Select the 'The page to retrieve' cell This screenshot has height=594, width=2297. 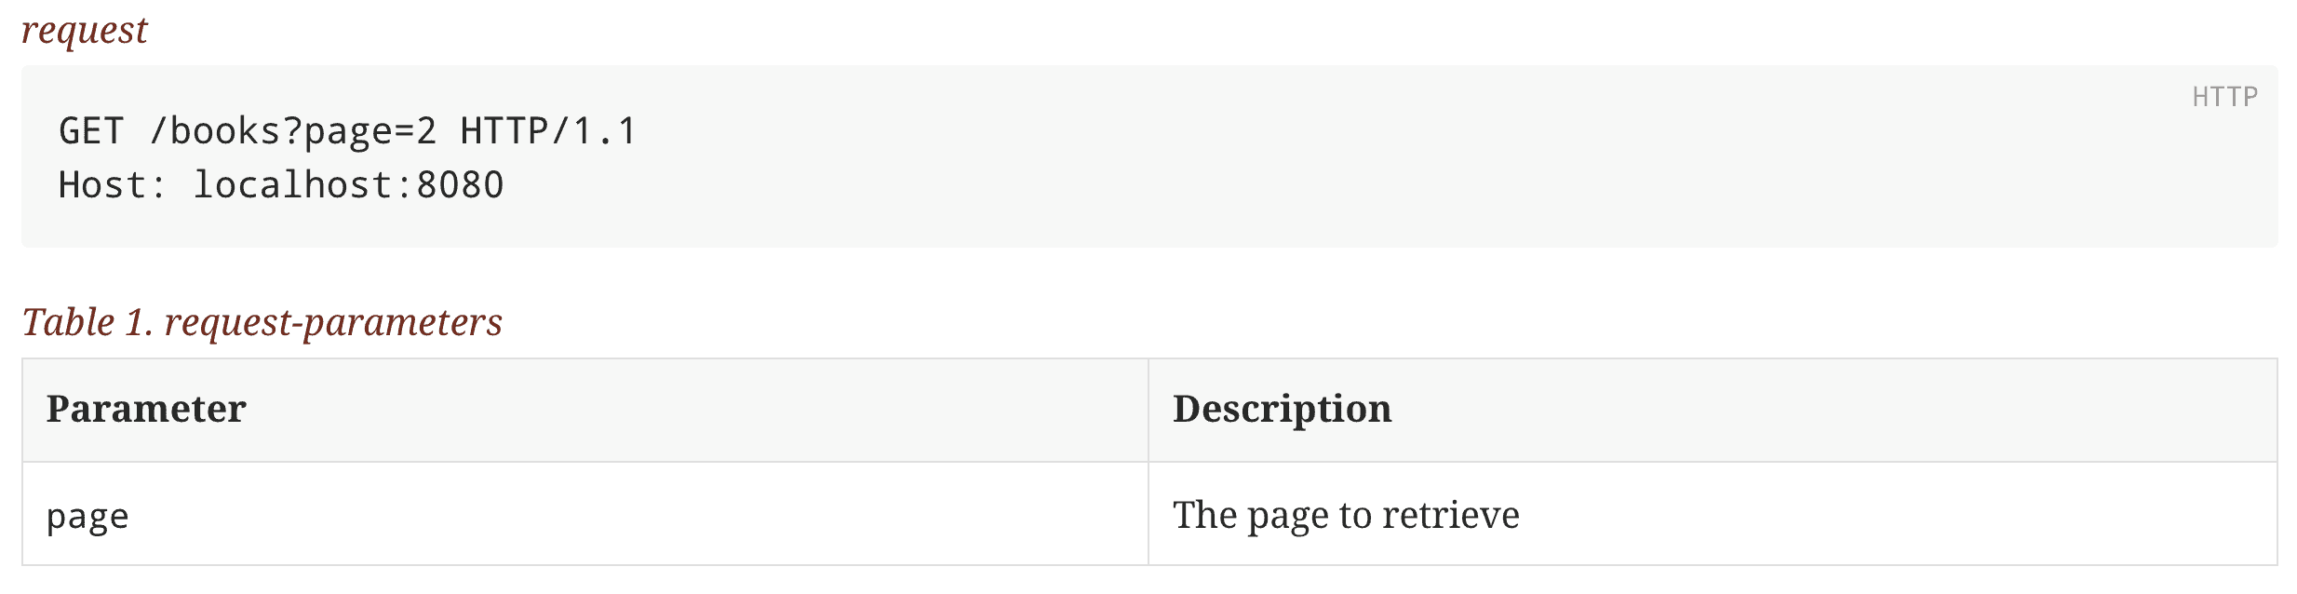1713,514
